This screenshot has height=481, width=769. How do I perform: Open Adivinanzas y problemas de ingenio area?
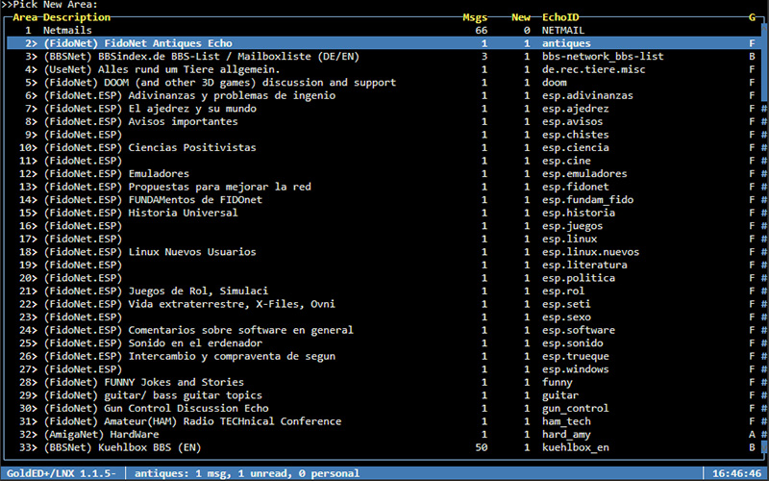point(384,95)
